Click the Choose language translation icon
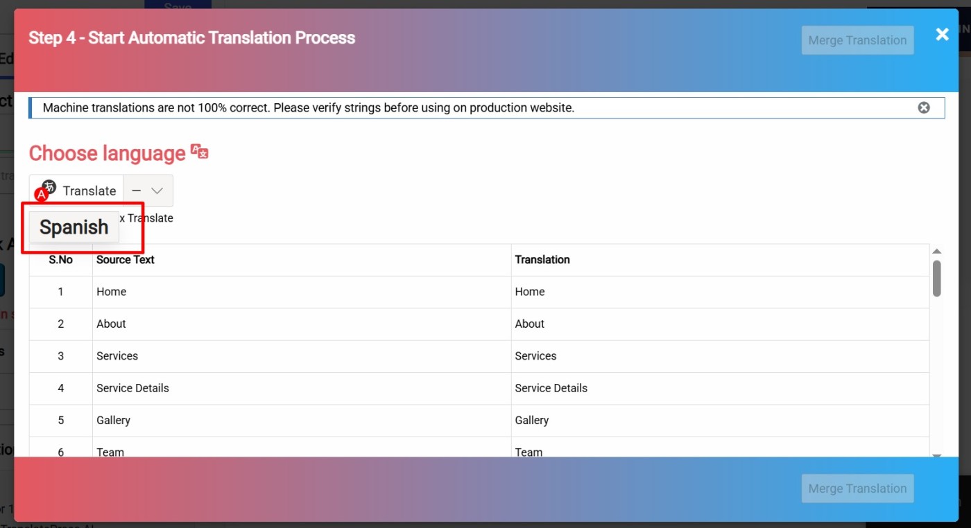The image size is (971, 528). pos(200,152)
